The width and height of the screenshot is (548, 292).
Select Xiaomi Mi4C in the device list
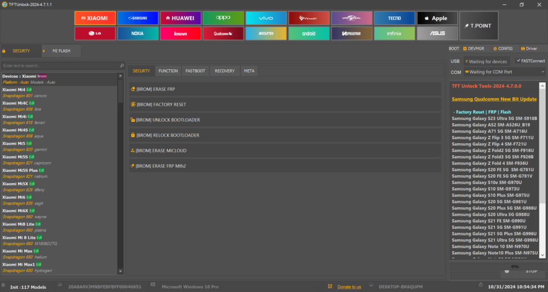coord(59,106)
